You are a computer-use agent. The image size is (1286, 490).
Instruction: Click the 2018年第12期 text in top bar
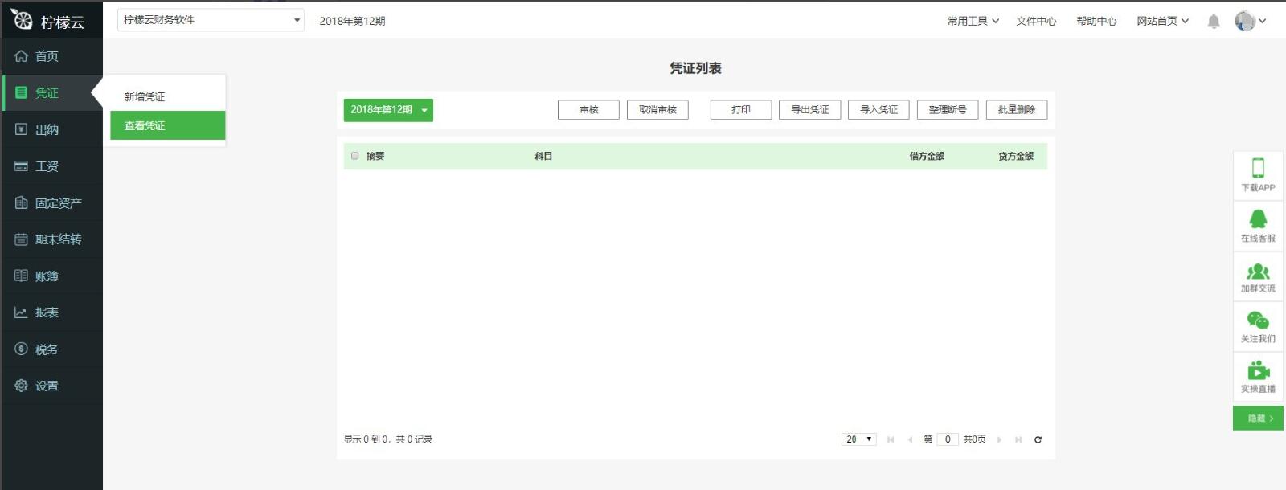352,22
